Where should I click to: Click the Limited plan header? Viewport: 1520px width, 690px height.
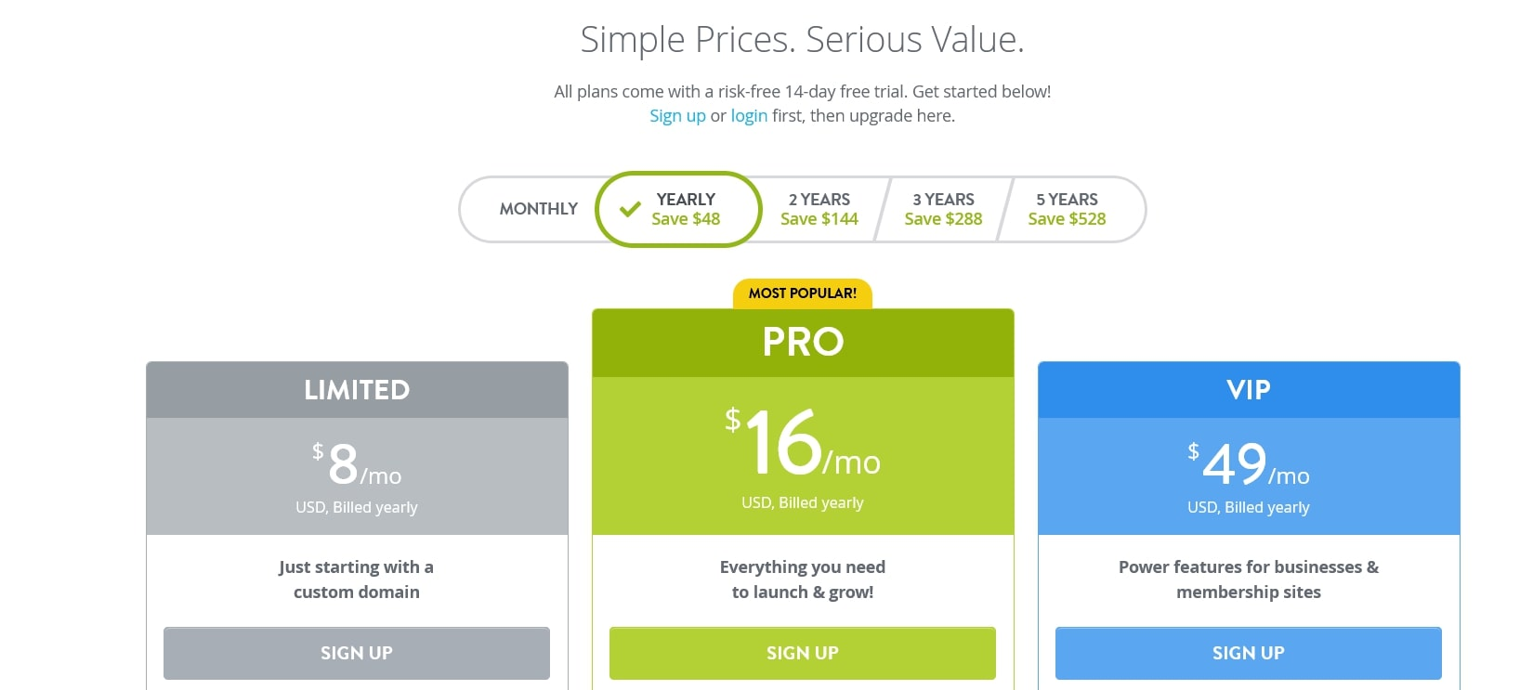point(357,390)
